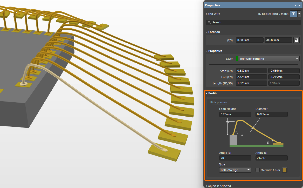Image resolution: width=303 pixels, height=188 pixels.
Task: Open the Layer Top Wire Bonding dropdown
Action: pyautogui.click(x=267, y=59)
